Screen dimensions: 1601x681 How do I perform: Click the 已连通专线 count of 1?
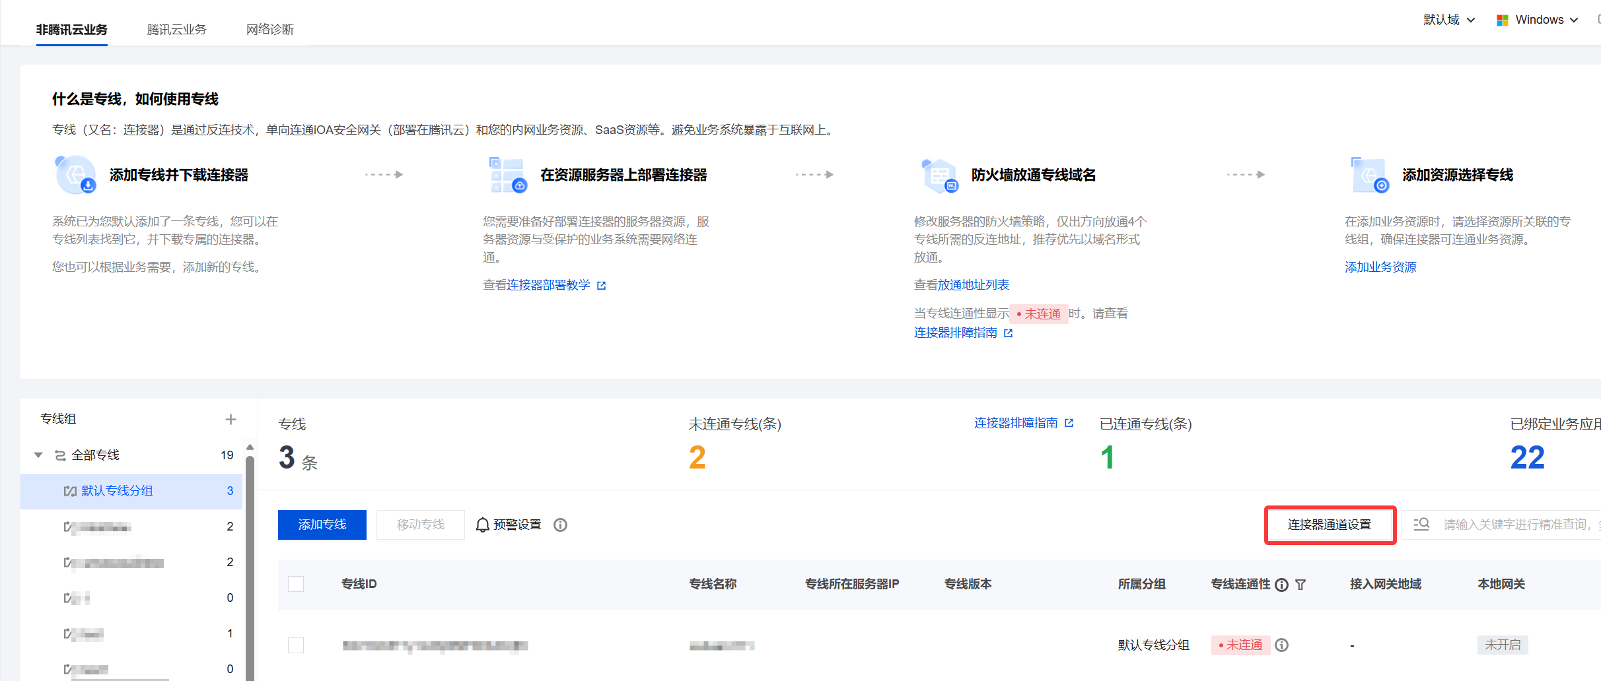(x=1108, y=457)
